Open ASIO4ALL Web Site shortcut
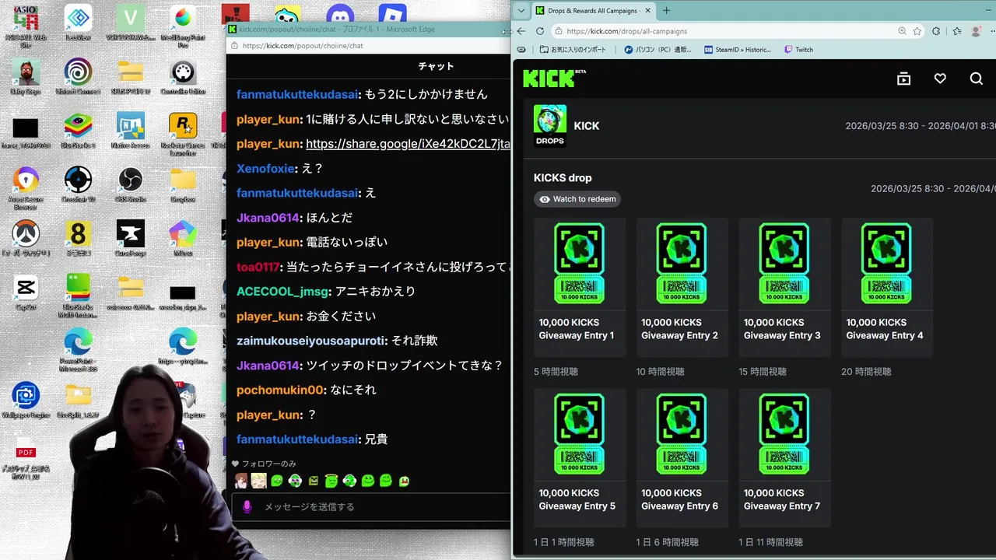This screenshot has width=996, height=560. (26, 25)
